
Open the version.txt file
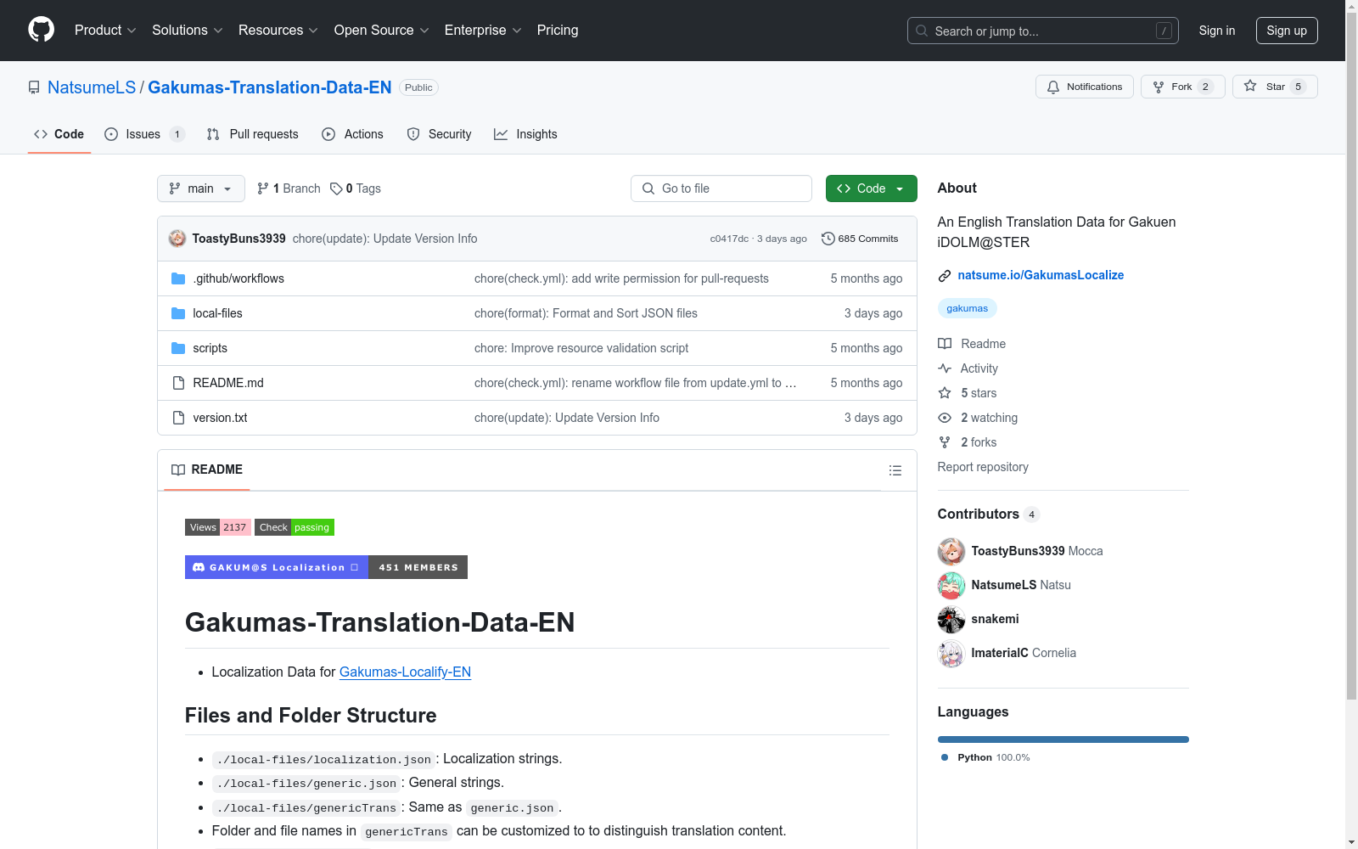(x=220, y=418)
